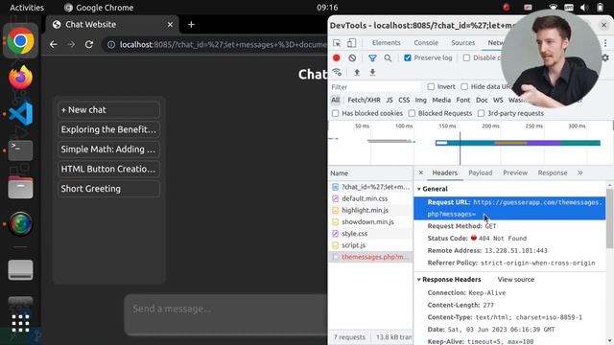
Task: Open Google Chrome from the dock
Action: point(20,40)
